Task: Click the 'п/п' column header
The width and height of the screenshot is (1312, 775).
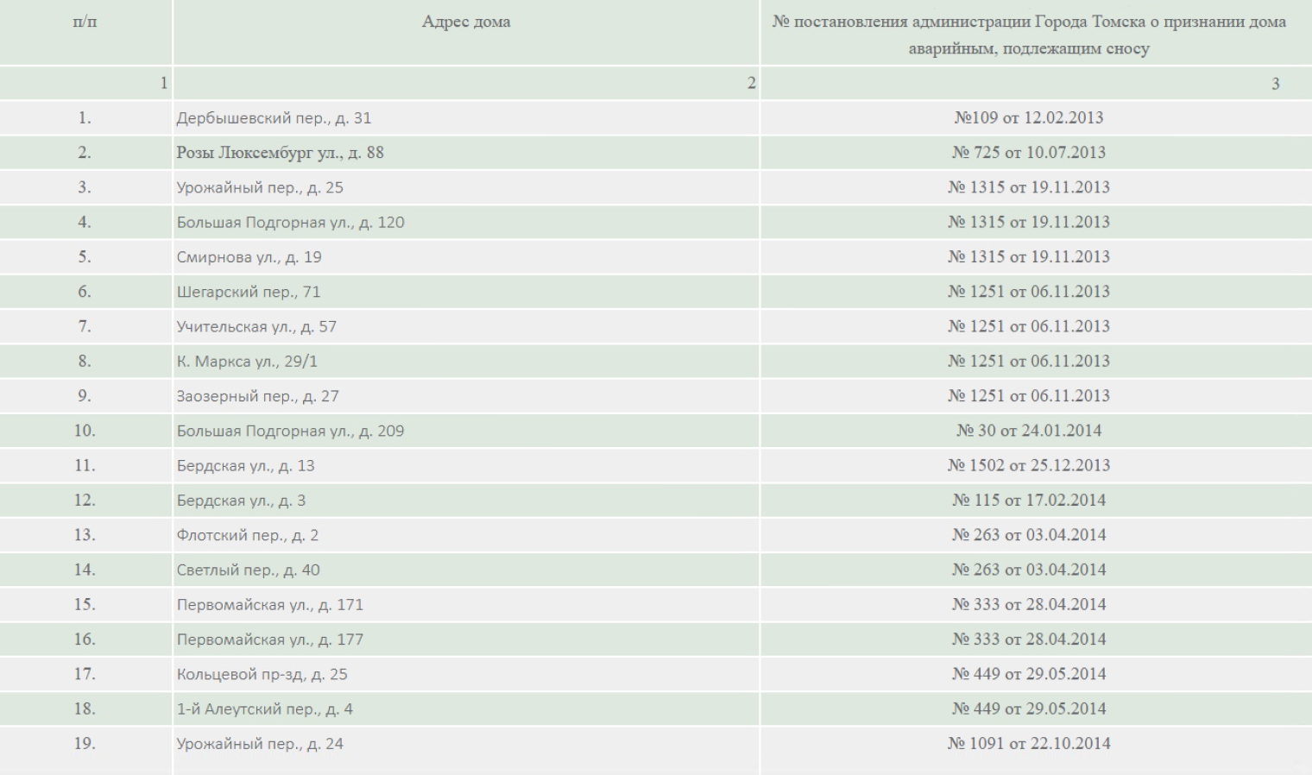Action: pyautogui.click(x=85, y=22)
